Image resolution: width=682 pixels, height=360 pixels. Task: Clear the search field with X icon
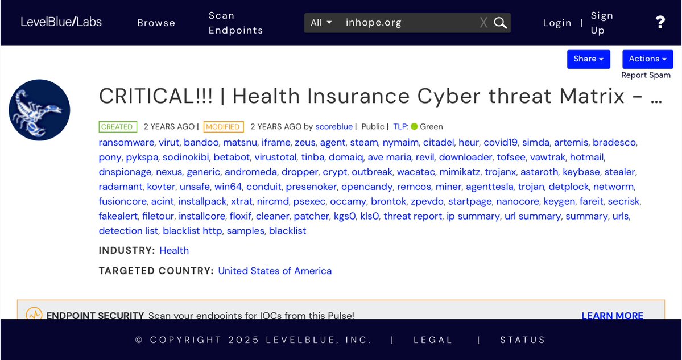[483, 23]
